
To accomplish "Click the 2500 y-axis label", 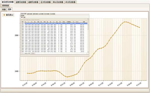I will tap(16, 35).
